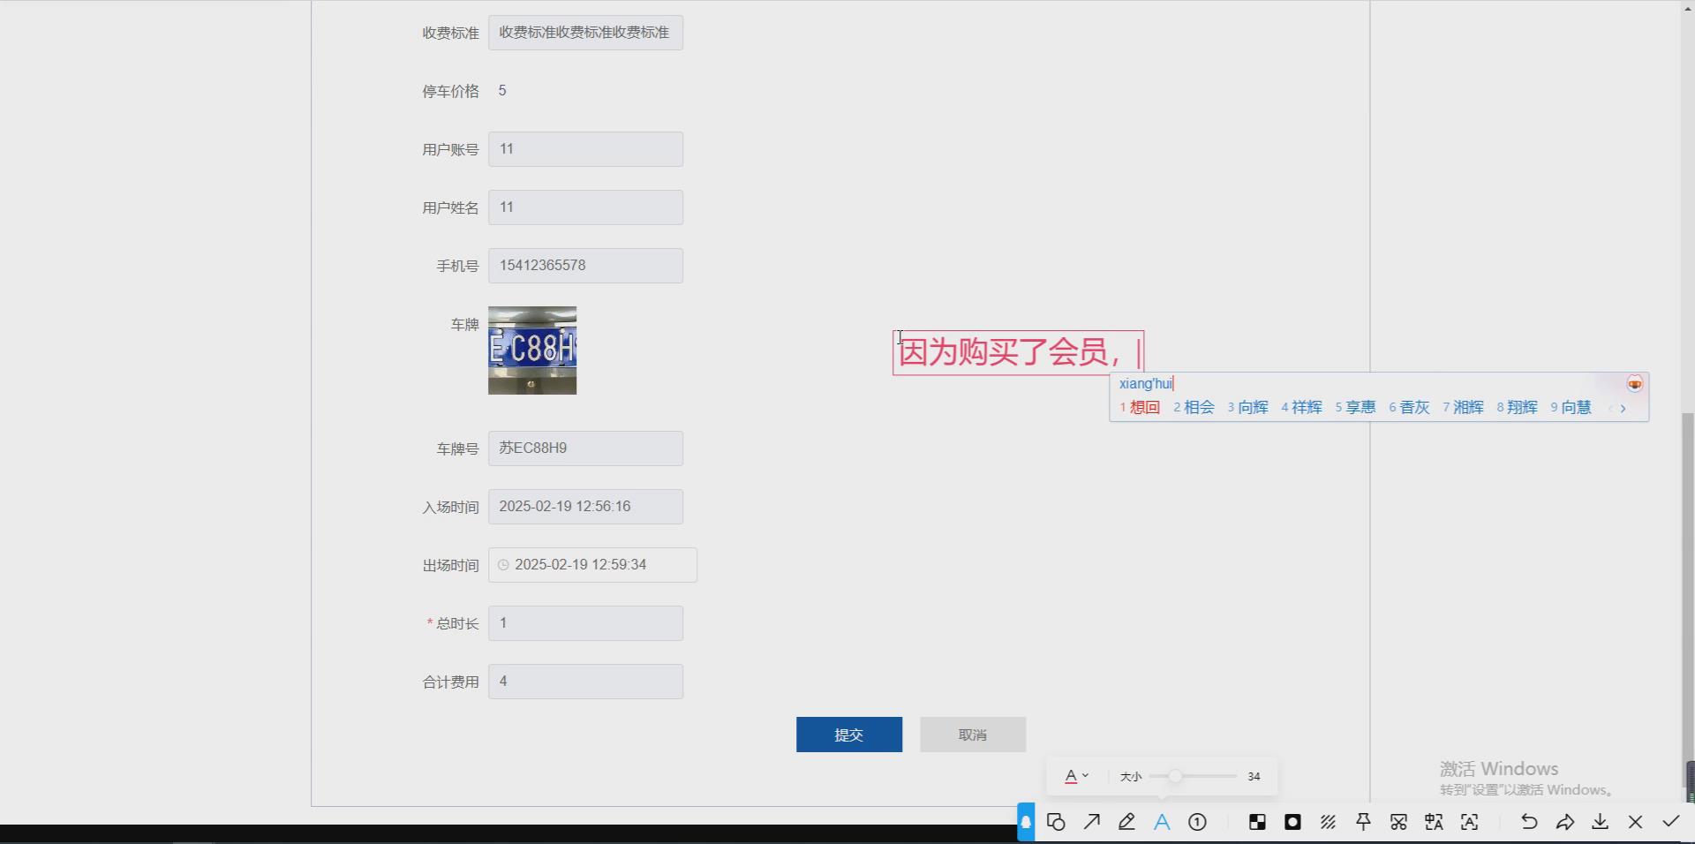The image size is (1695, 844).
Task: Extract text with the OCR icon
Action: pos(1469,822)
